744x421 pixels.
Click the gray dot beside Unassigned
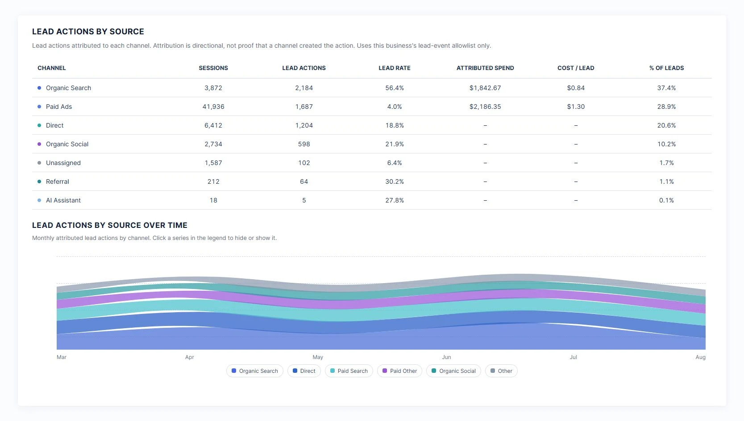click(x=39, y=163)
